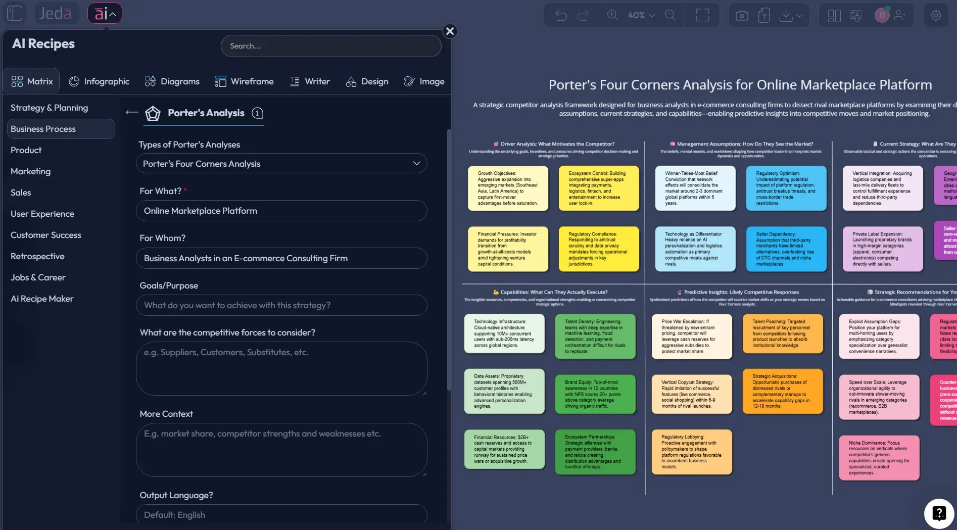Go back using the left arrow button
The height and width of the screenshot is (530, 957).
(x=131, y=112)
